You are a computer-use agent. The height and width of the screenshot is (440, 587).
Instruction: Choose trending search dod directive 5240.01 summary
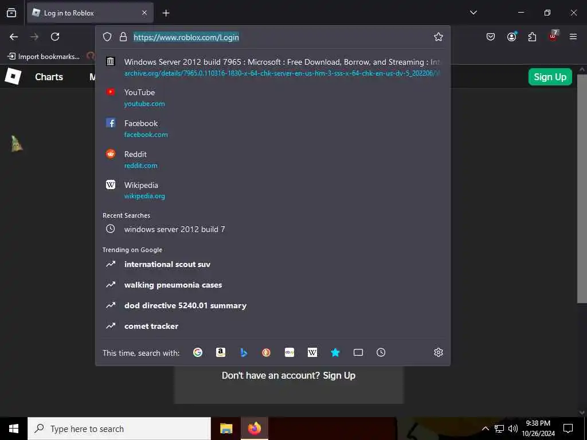272,305
